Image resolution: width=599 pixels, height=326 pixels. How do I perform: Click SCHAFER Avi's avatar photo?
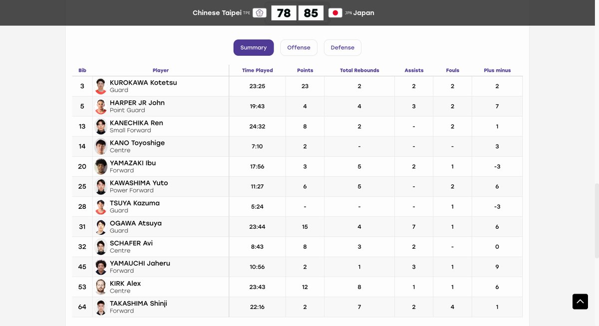(101, 247)
